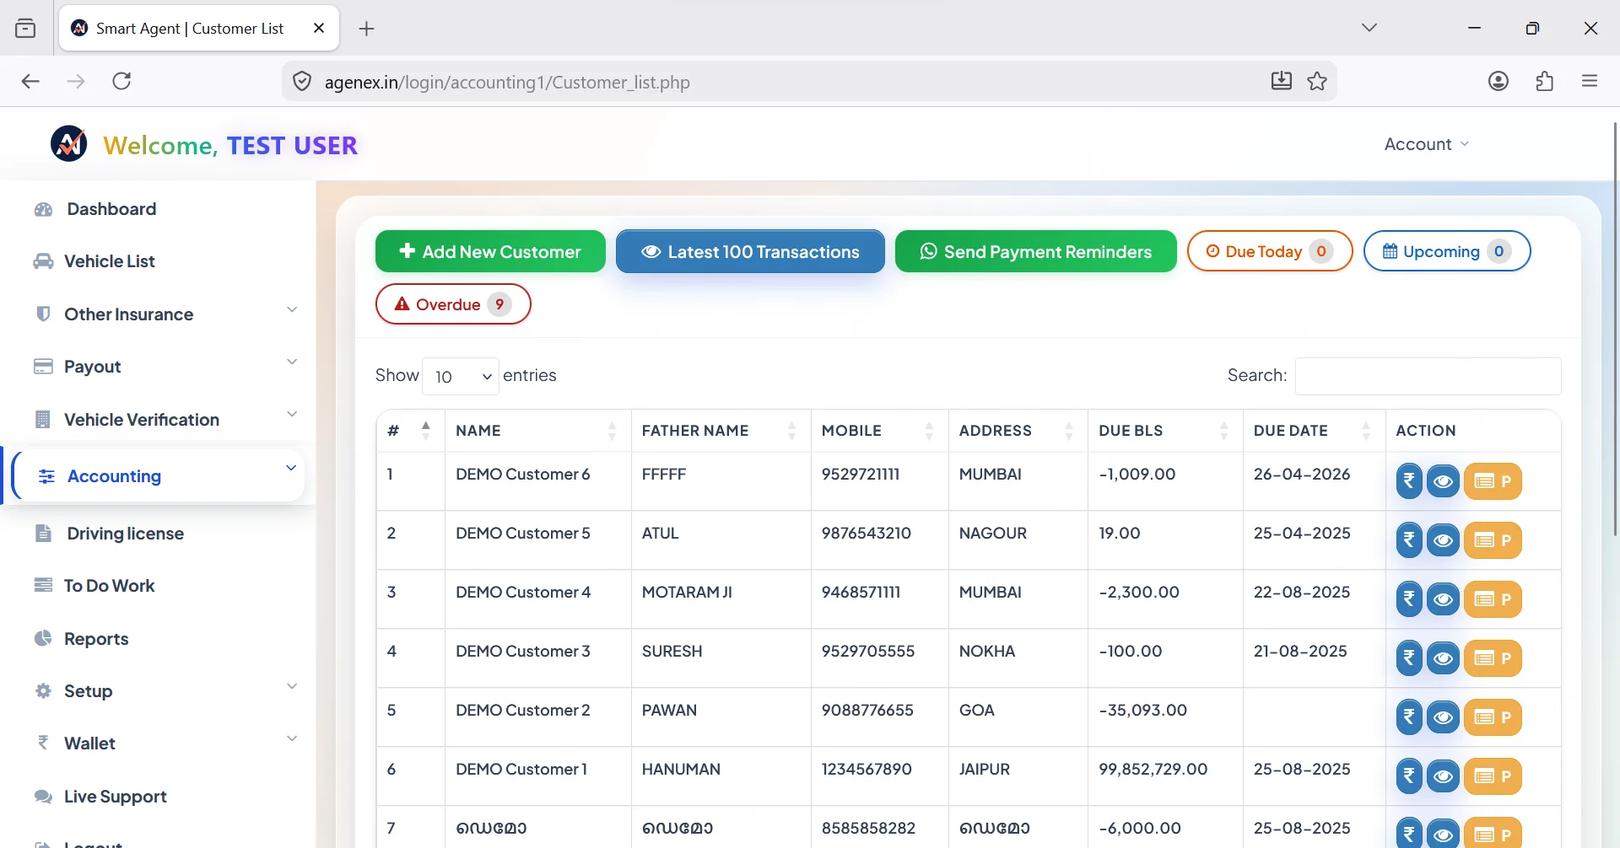
Task: Filter by Due Today
Action: [x=1270, y=251]
